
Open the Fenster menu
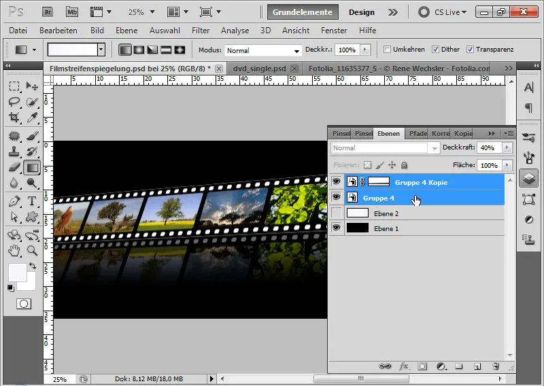click(334, 31)
